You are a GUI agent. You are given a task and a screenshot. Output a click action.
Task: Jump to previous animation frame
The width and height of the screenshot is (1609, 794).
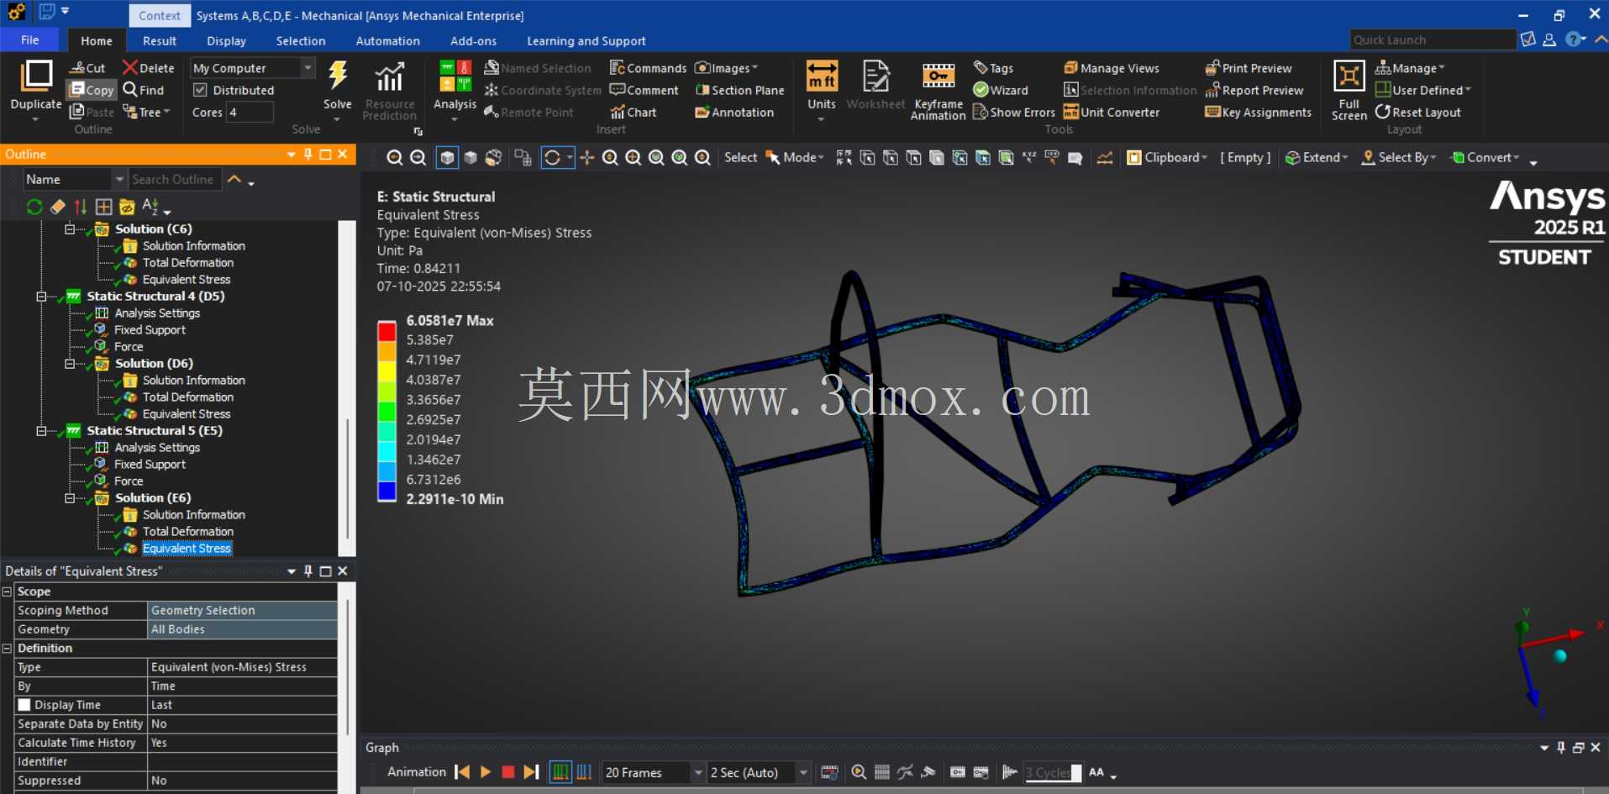pos(462,771)
